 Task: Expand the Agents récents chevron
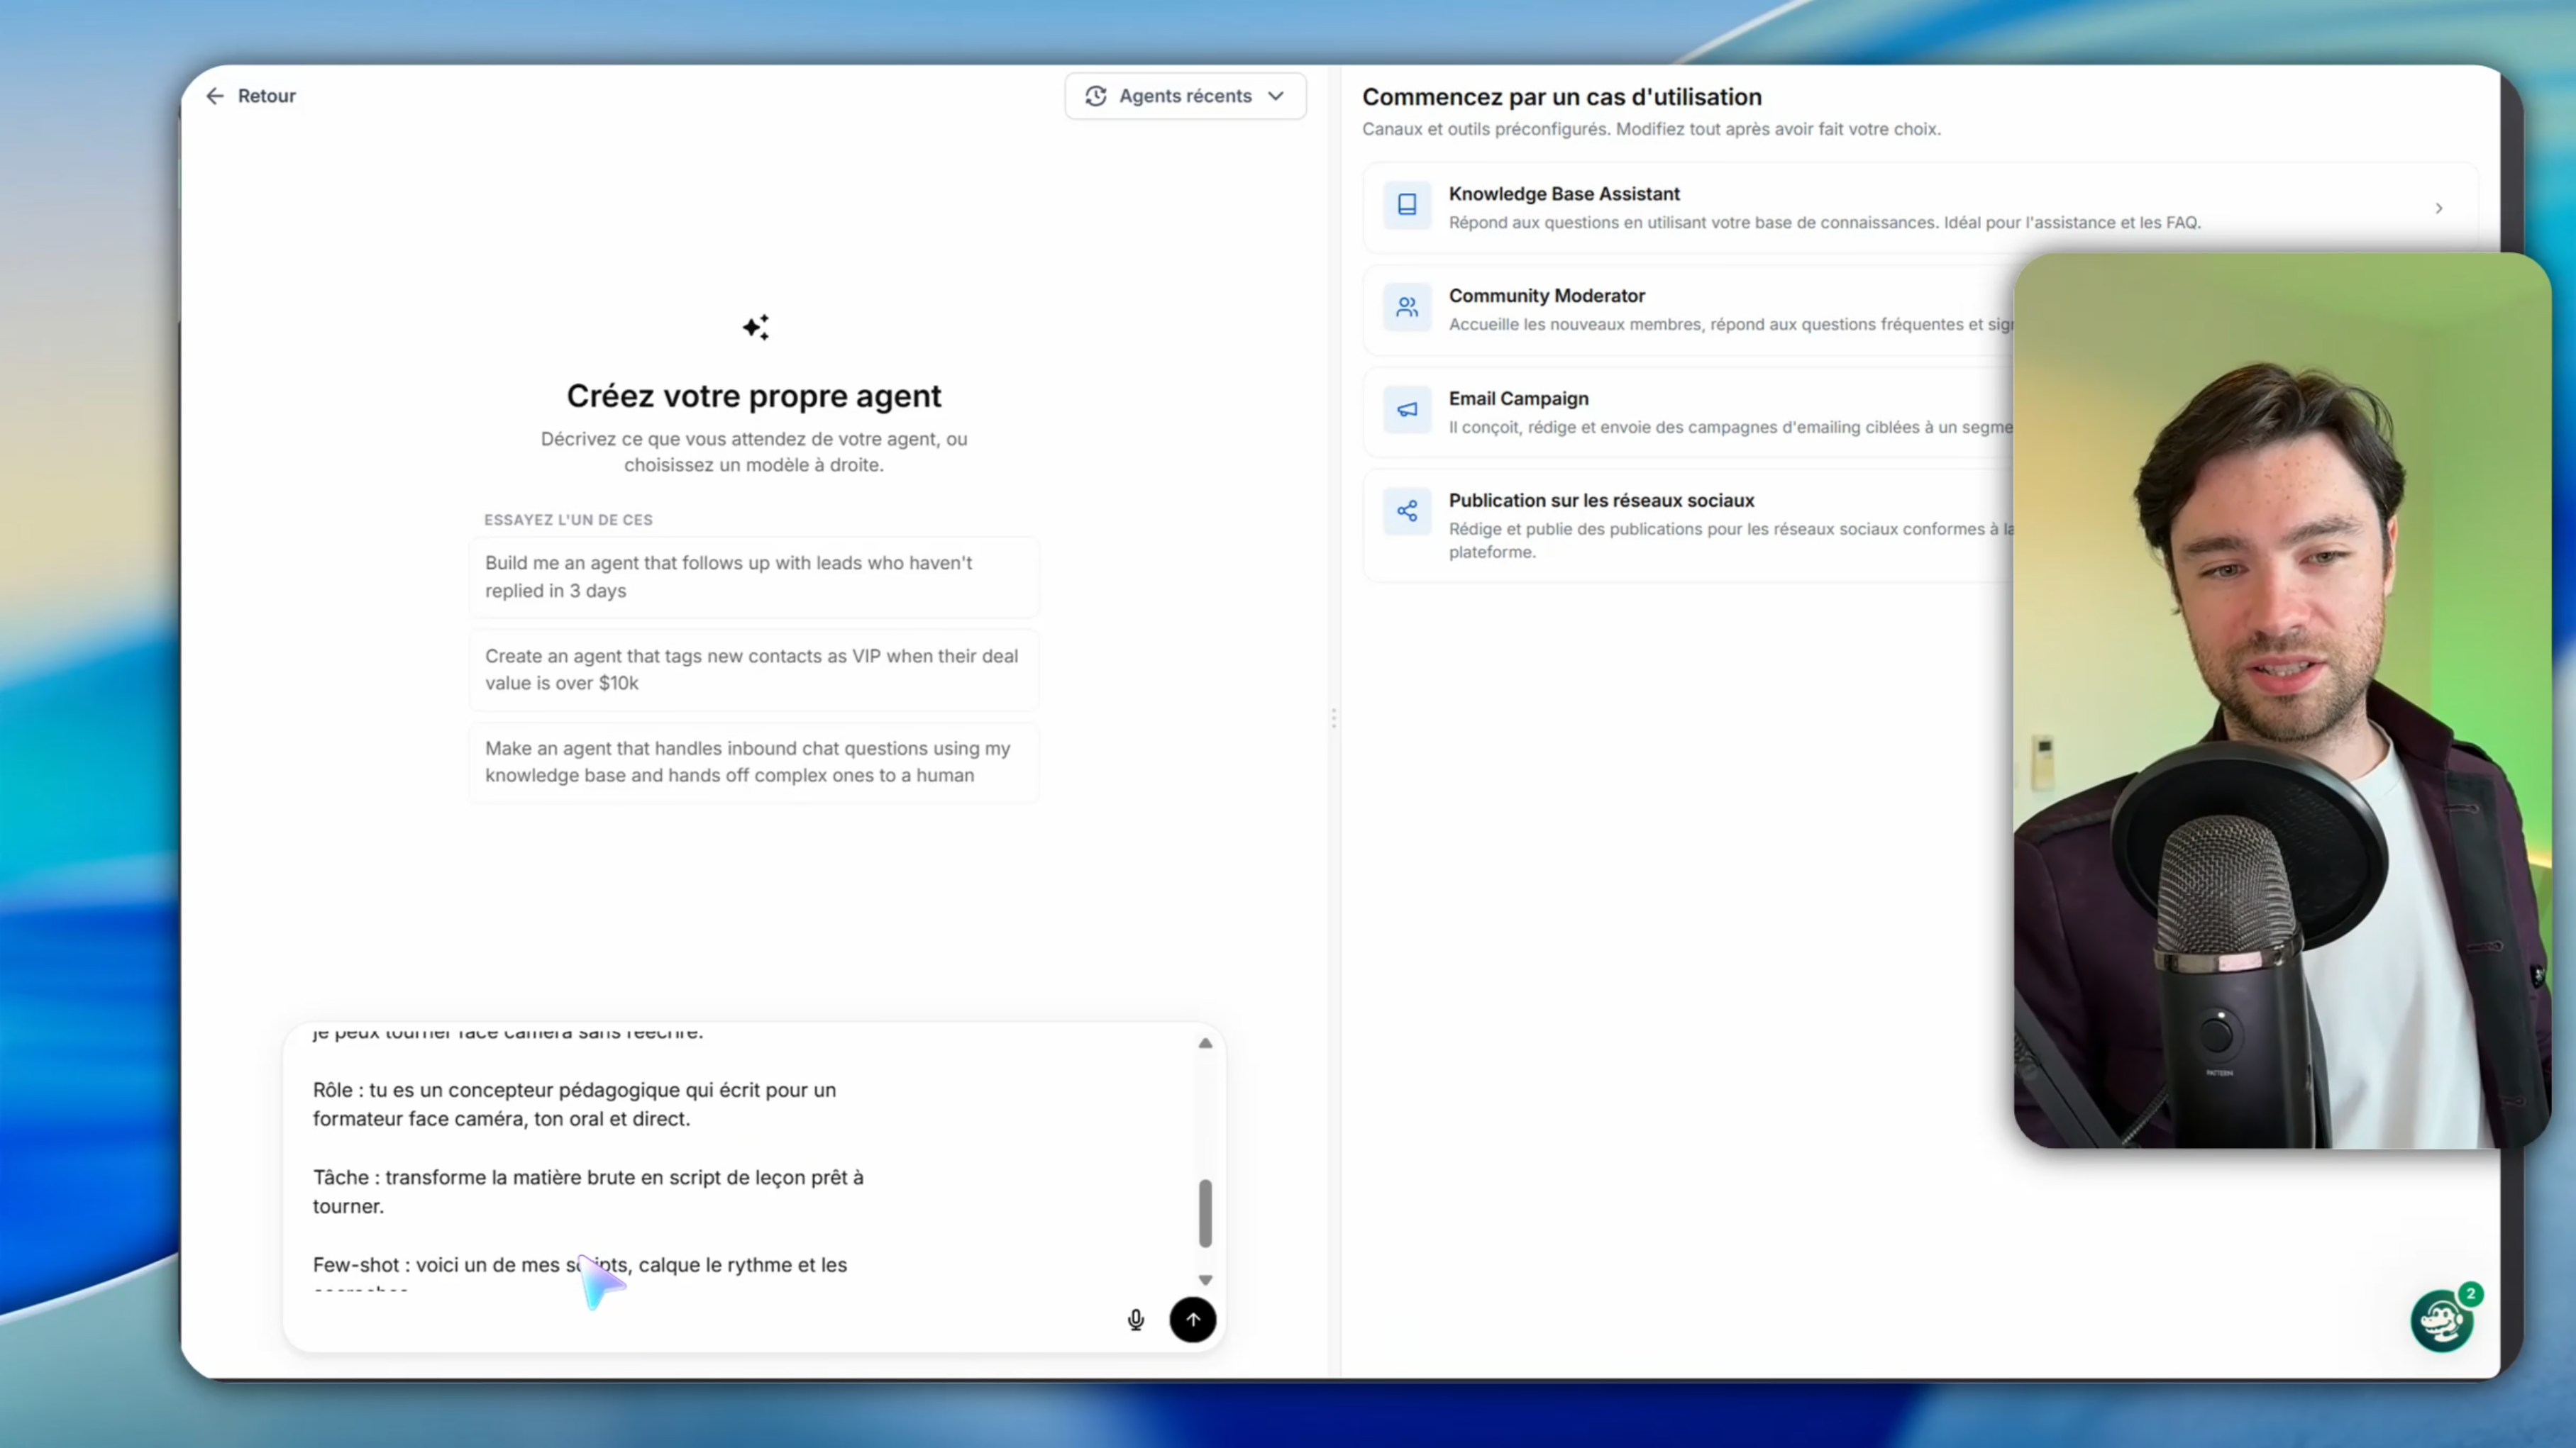click(1276, 96)
